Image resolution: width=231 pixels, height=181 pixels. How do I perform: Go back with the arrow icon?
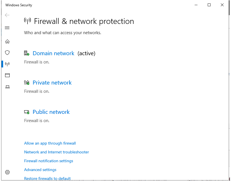coord(7,15)
